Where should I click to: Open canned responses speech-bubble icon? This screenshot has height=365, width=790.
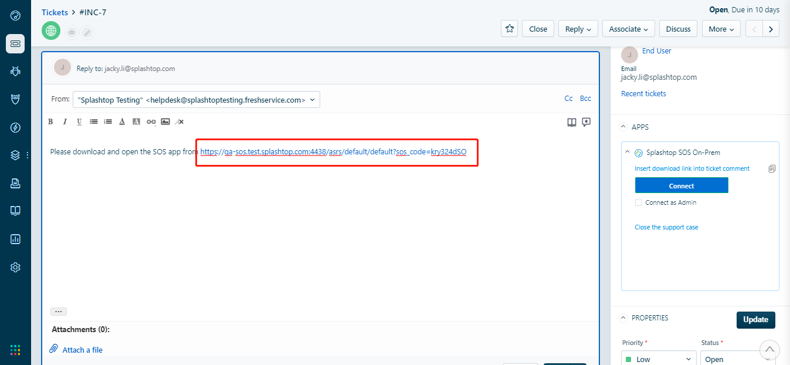pos(586,122)
